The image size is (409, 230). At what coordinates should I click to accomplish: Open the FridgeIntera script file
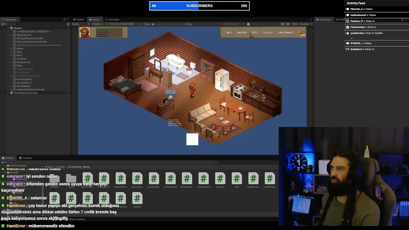coord(120,180)
